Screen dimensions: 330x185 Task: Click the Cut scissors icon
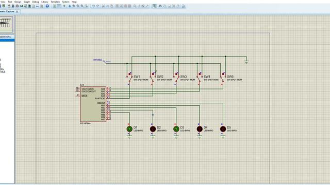[103, 6]
